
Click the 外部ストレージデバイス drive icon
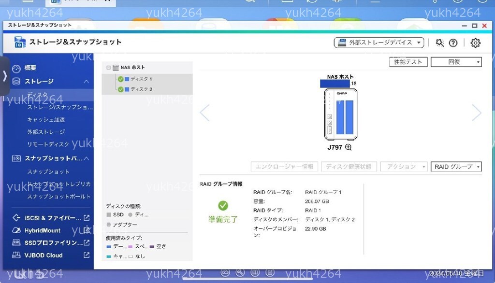tap(342, 42)
